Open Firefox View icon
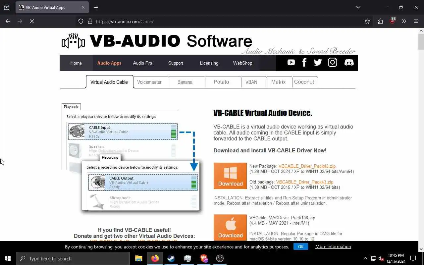 (7, 7)
